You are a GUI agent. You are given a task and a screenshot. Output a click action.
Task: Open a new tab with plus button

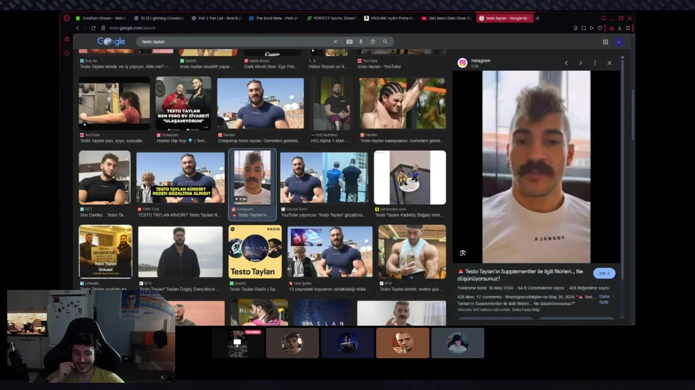tap(538, 18)
